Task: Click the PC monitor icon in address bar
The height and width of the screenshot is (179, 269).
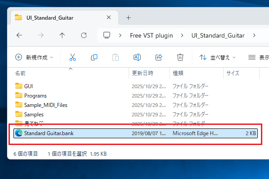Action: 107,35
